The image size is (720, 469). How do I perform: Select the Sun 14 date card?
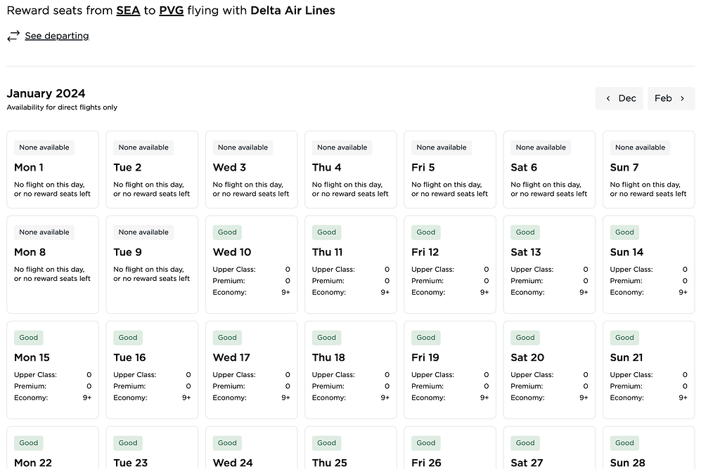coord(648,264)
